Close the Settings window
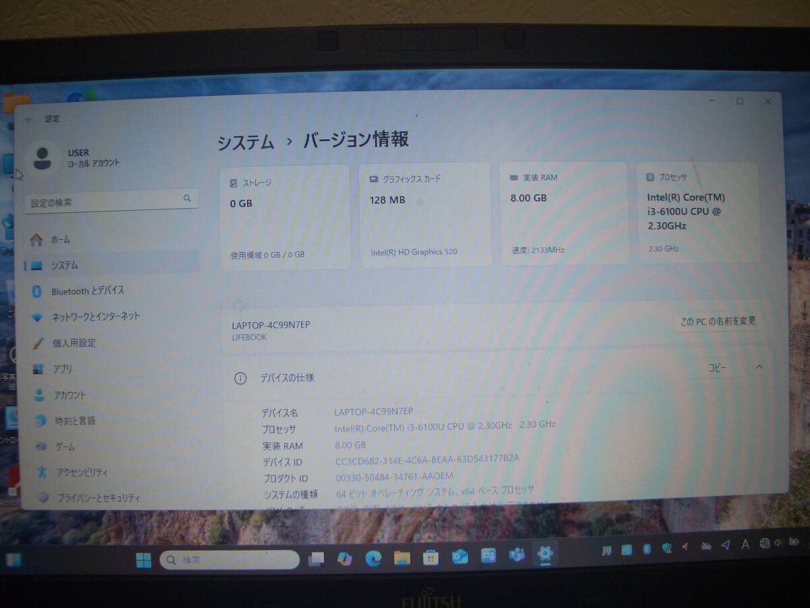Image resolution: width=810 pixels, height=608 pixels. click(767, 101)
